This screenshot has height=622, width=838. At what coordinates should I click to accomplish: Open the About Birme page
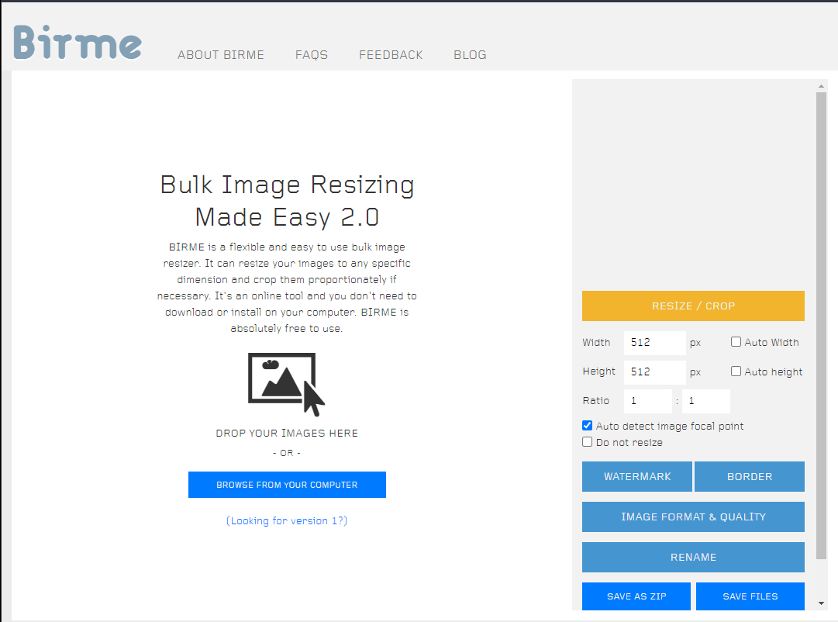[221, 55]
